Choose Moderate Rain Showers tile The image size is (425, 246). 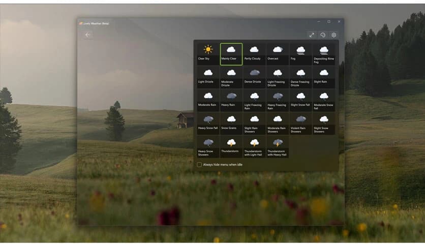(278, 124)
